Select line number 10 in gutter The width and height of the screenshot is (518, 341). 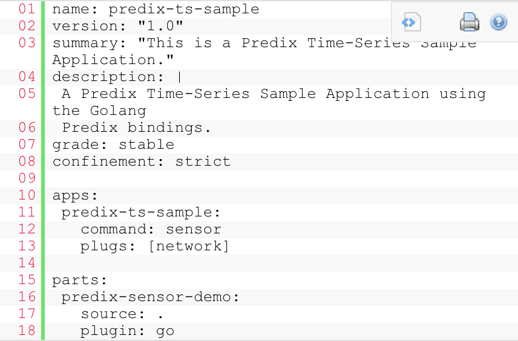coord(27,195)
